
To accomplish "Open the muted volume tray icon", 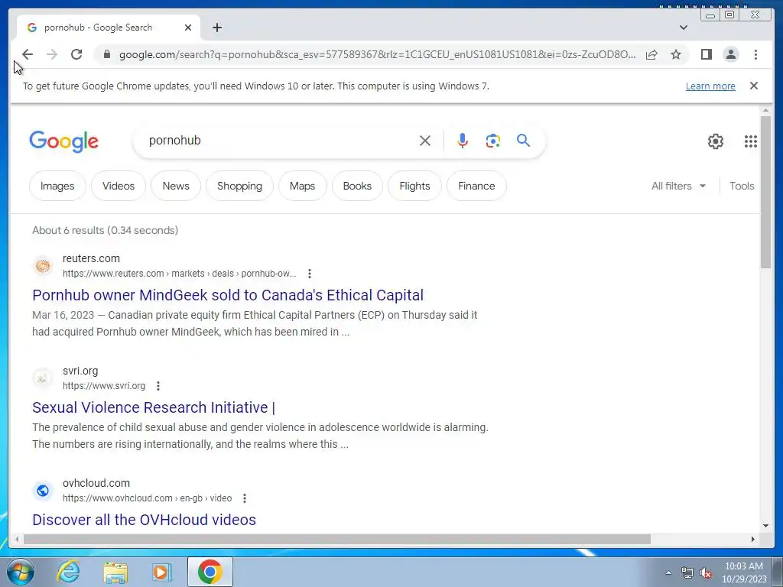I will pos(706,572).
